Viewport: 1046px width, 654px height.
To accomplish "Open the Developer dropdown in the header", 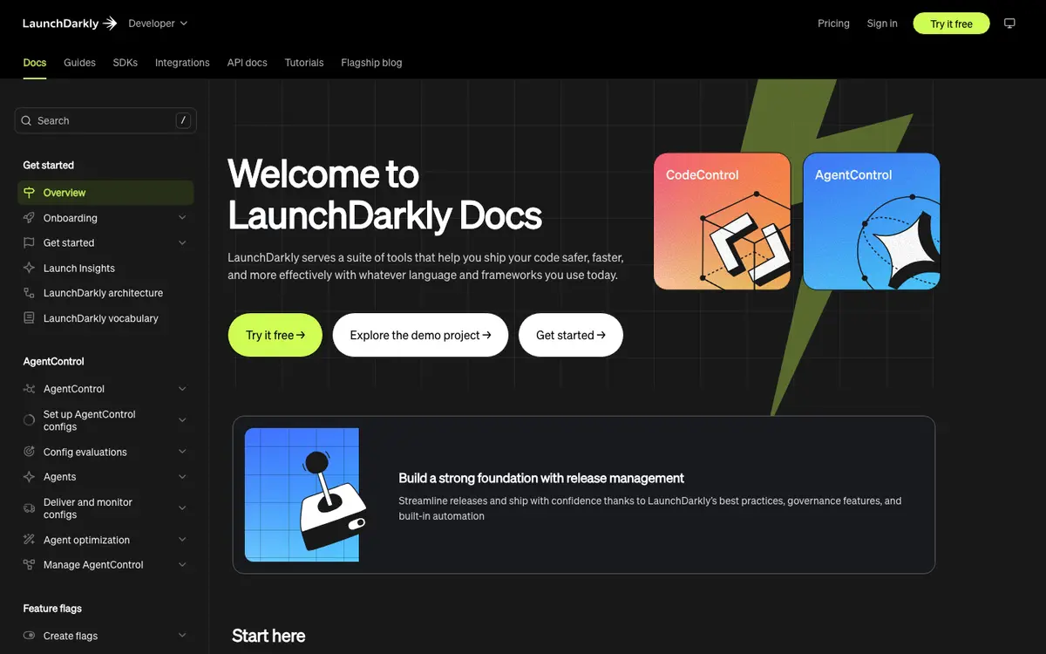I will coord(158,24).
